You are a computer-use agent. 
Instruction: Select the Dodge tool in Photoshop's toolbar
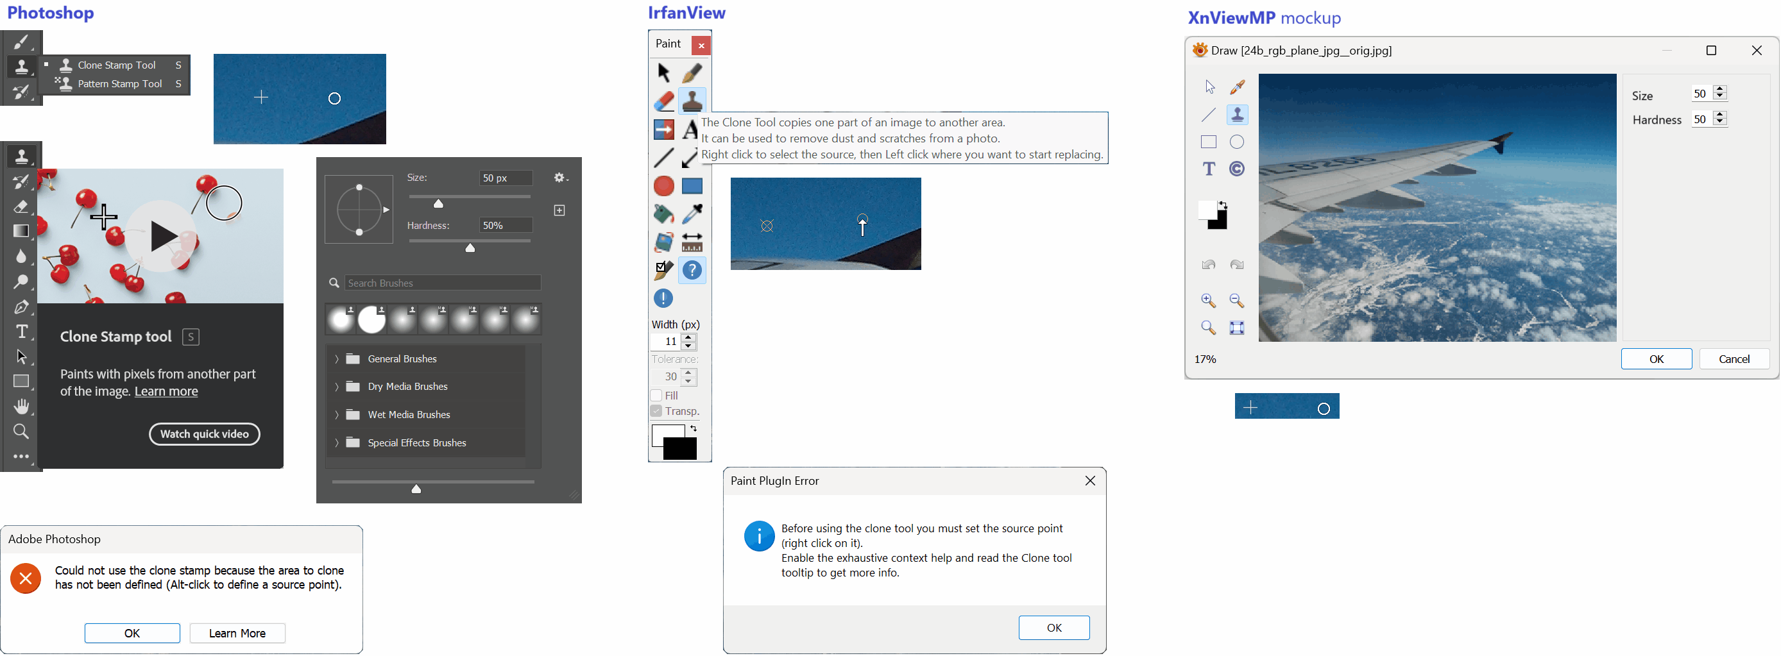point(21,282)
